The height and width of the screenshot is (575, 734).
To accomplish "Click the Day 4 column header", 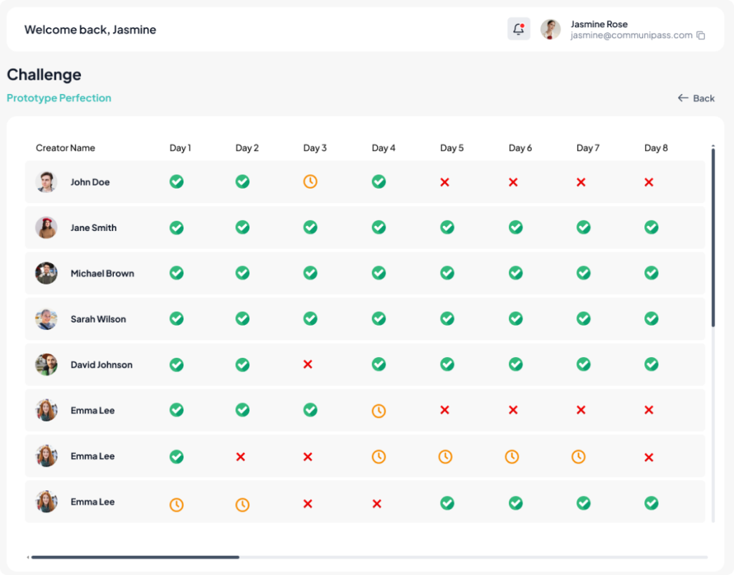I will point(383,148).
